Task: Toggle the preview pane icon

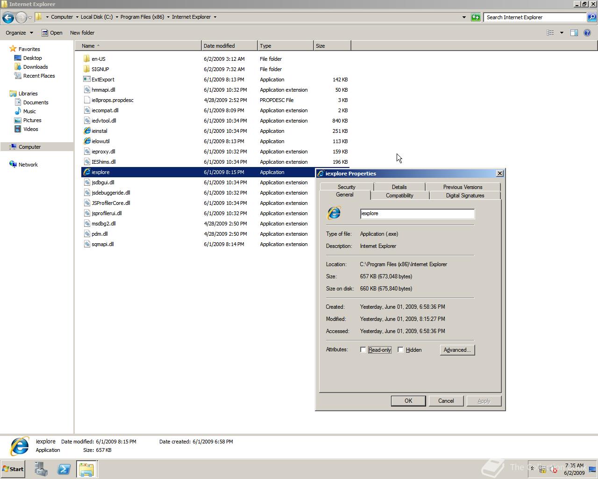Action: [574, 33]
